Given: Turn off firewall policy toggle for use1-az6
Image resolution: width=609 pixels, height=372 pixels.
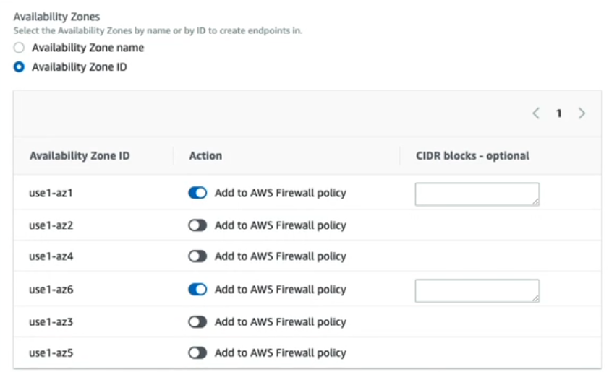Looking at the screenshot, I should (x=197, y=290).
